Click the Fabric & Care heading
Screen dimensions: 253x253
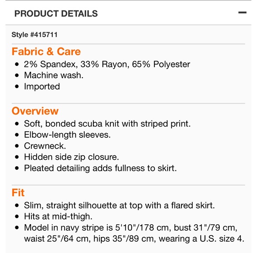pyautogui.click(x=46, y=51)
